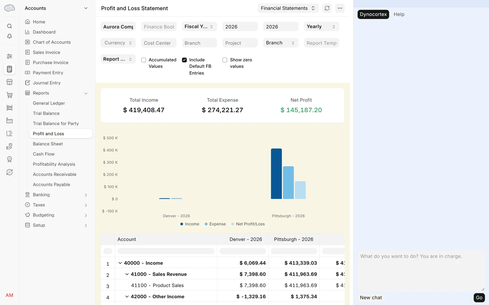Click the AM user avatar

(9, 295)
